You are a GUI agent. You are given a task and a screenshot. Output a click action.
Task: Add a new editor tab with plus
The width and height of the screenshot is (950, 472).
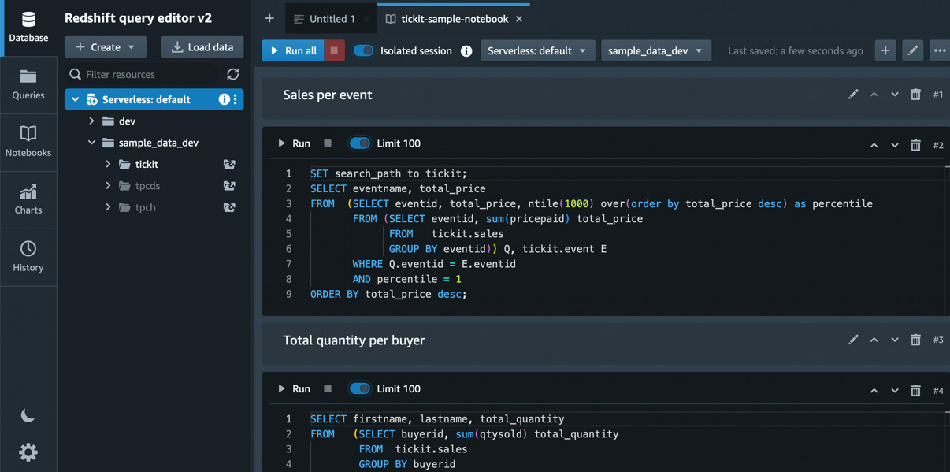click(269, 19)
